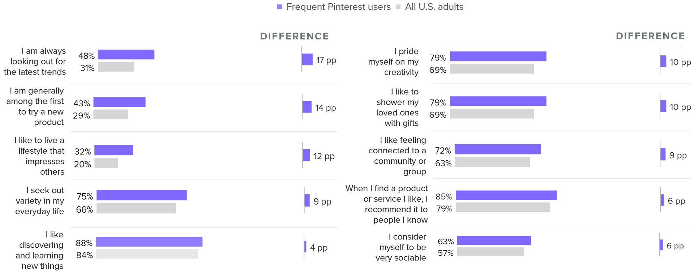This screenshot has width=694, height=273.
Task: Select the 4 pp difference bar
Action: pos(305,247)
